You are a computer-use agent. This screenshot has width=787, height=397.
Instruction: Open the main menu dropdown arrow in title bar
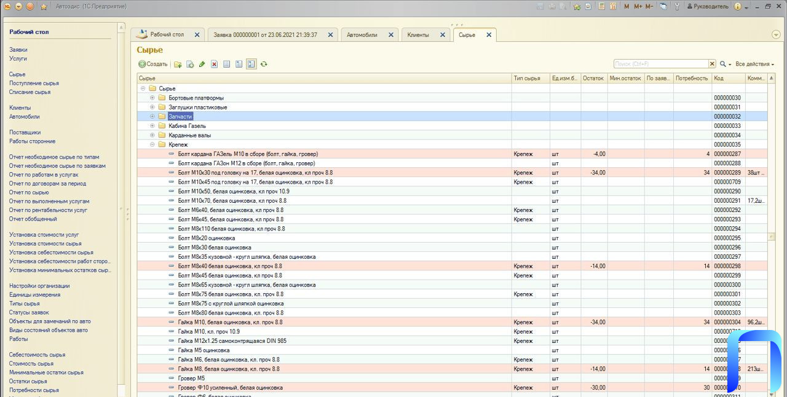tap(18, 6)
